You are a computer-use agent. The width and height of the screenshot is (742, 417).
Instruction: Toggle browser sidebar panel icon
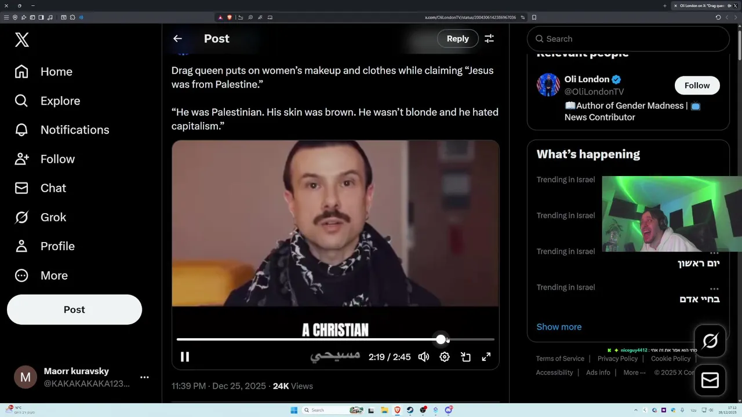[41, 17]
